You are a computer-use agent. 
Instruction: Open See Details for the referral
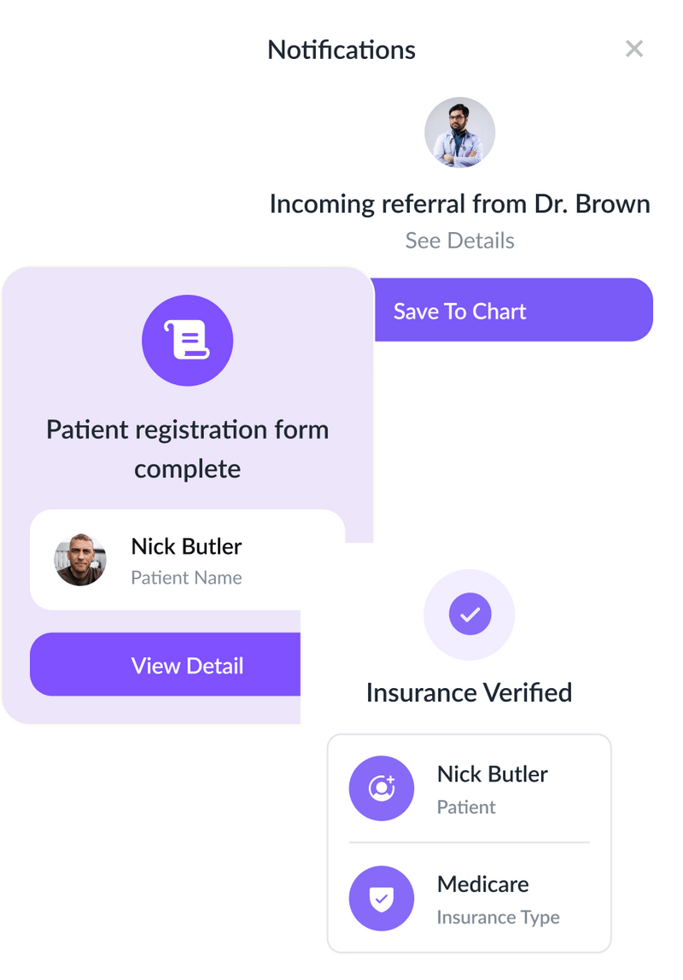click(x=459, y=240)
